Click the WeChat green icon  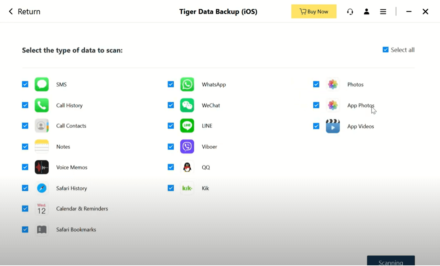(x=187, y=105)
